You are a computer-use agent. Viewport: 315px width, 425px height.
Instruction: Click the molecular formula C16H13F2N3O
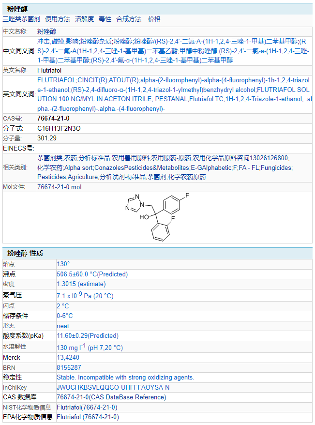click(x=59, y=128)
